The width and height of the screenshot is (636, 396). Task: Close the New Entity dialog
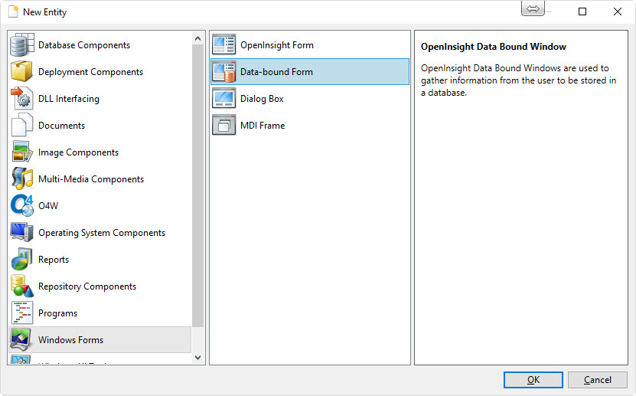point(618,11)
